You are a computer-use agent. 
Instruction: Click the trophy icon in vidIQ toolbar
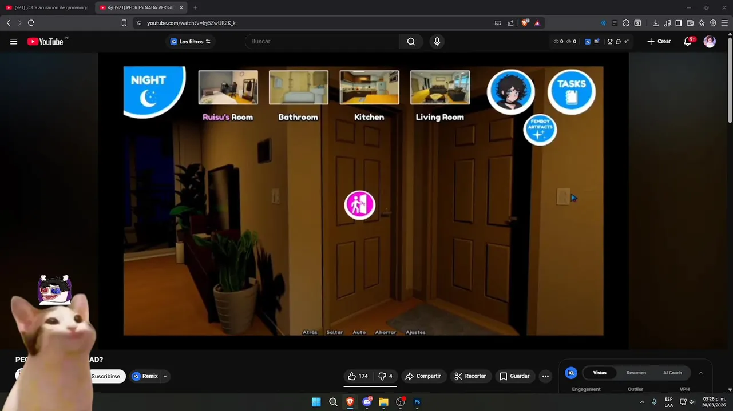tap(610, 42)
